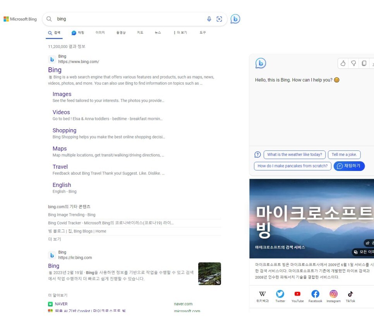Expand 더 보기 under bing.com content

pyautogui.click(x=54, y=239)
